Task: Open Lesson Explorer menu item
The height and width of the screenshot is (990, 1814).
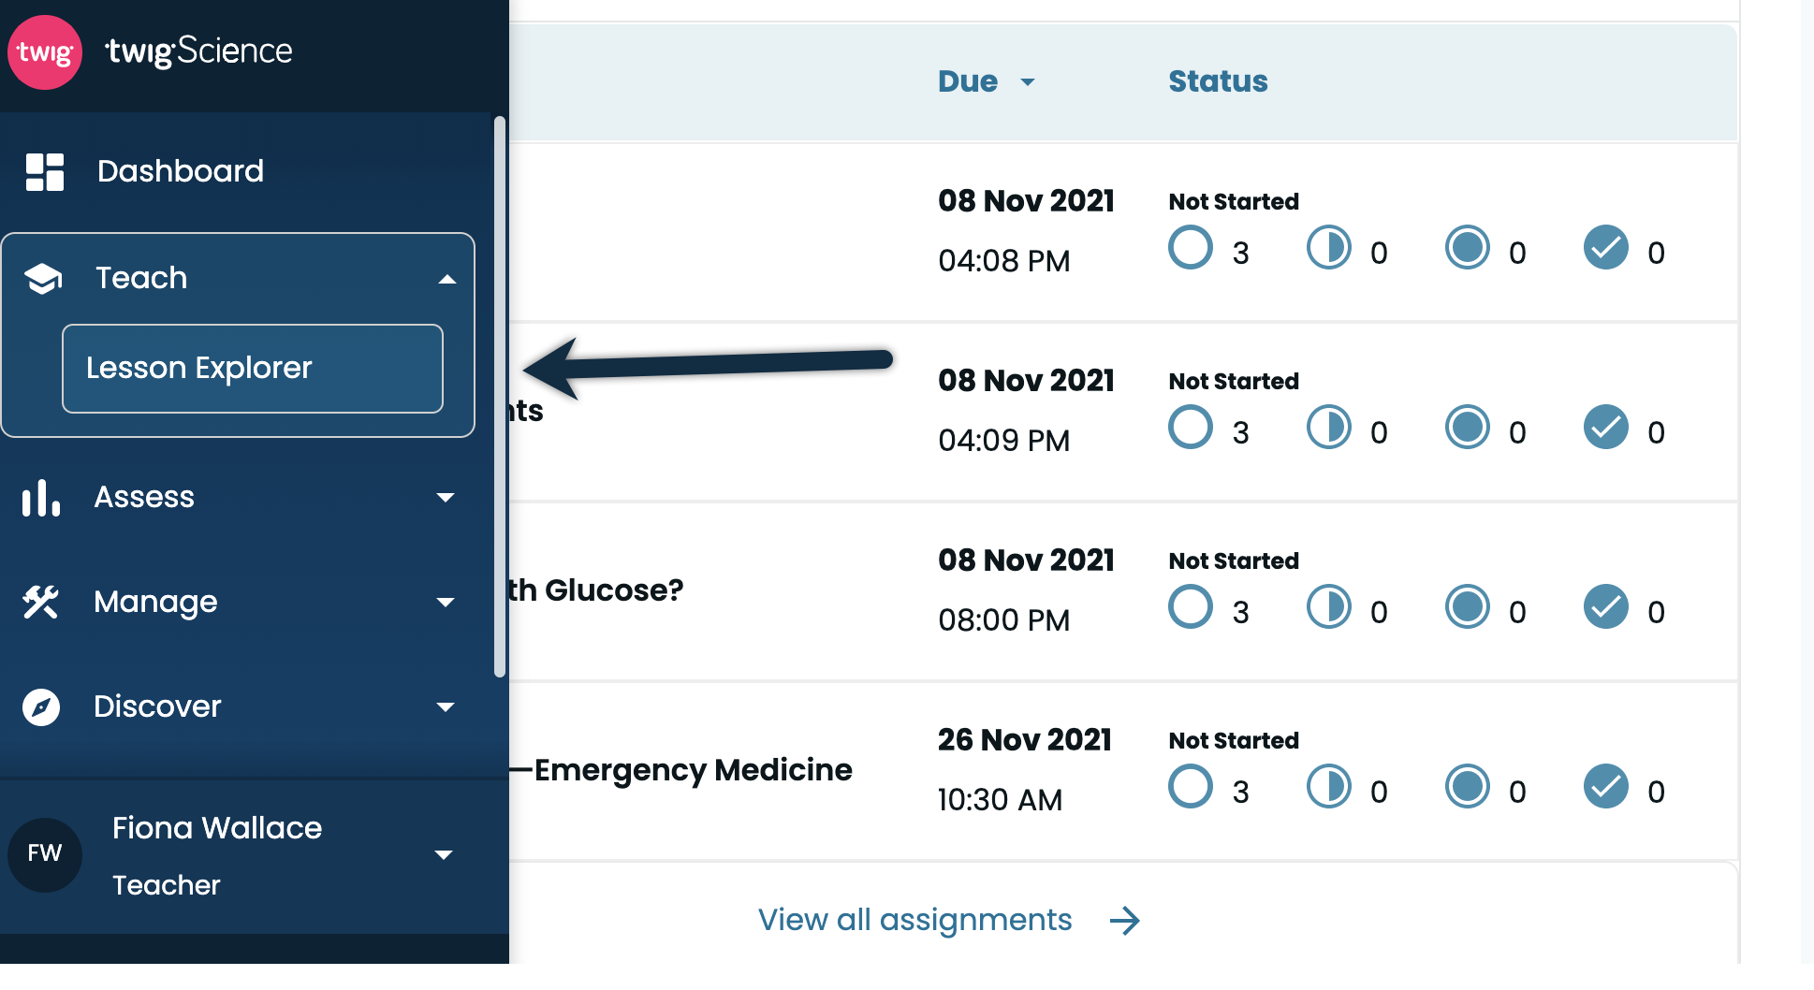Action: 253,369
